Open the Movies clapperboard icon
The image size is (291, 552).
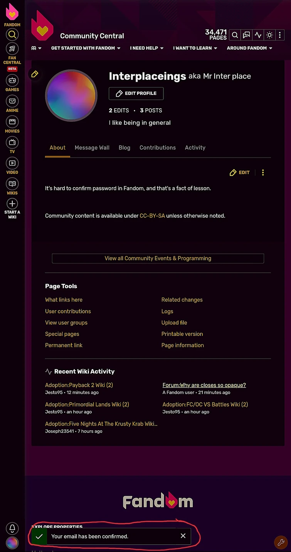click(12, 122)
